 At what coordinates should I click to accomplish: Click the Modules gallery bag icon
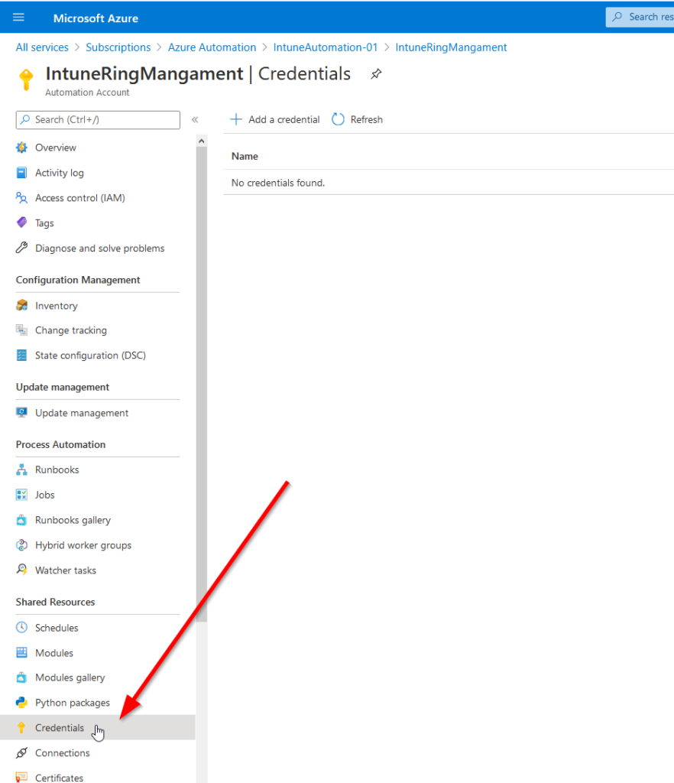[21, 677]
